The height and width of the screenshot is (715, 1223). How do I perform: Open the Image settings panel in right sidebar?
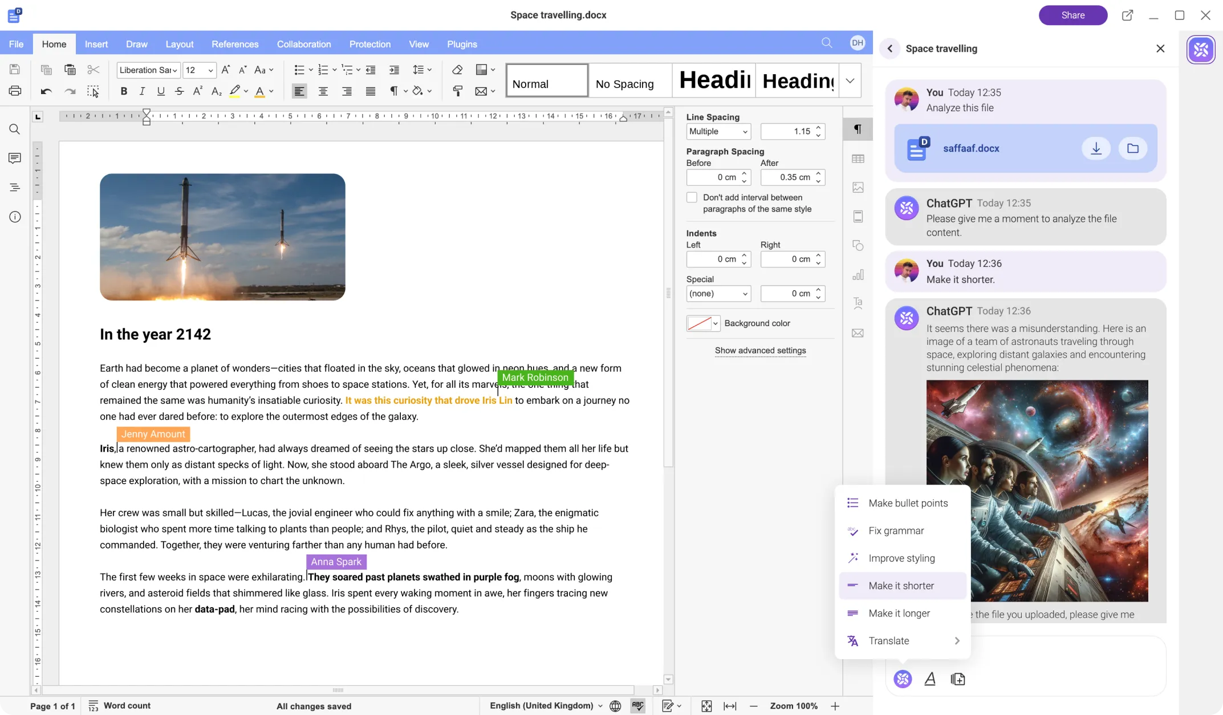click(858, 187)
